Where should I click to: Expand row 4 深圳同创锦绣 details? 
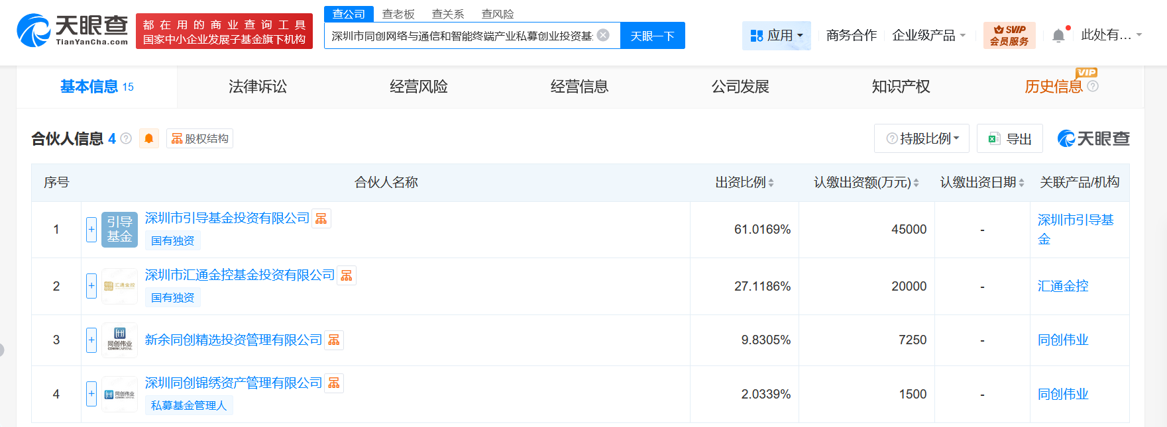pos(91,394)
